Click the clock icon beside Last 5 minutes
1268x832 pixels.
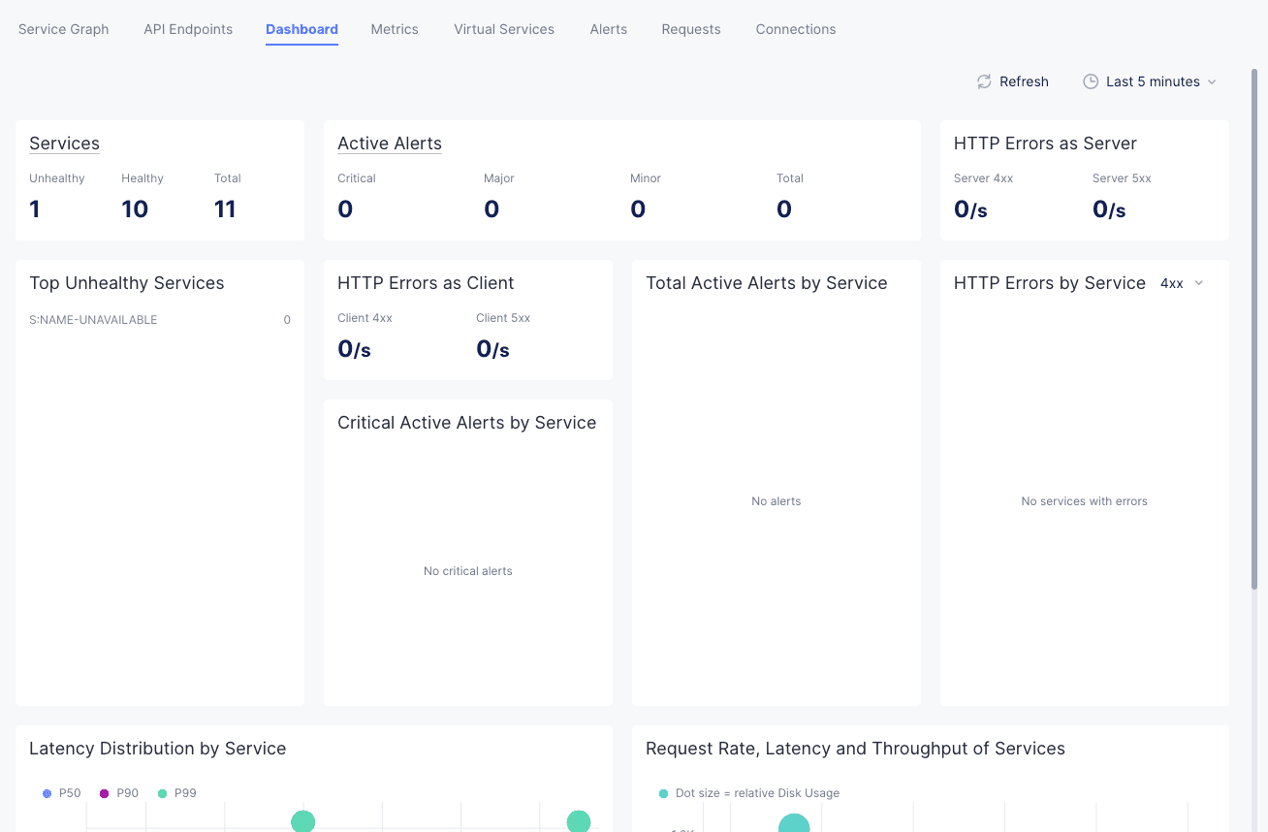(1091, 81)
